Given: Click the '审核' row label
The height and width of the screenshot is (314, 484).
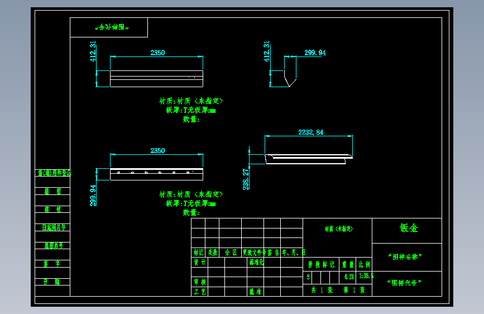Looking at the screenshot, I should 200,282.
